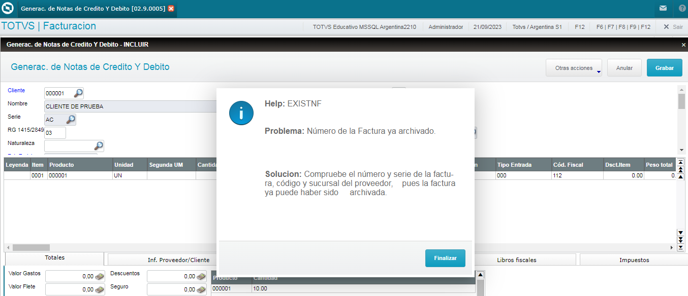Open calculator for Descuentos field

coord(202,277)
